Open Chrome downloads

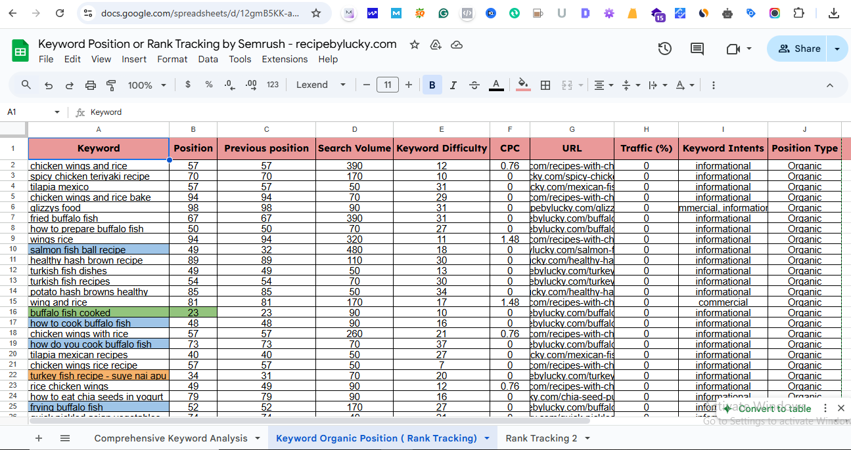[833, 13]
